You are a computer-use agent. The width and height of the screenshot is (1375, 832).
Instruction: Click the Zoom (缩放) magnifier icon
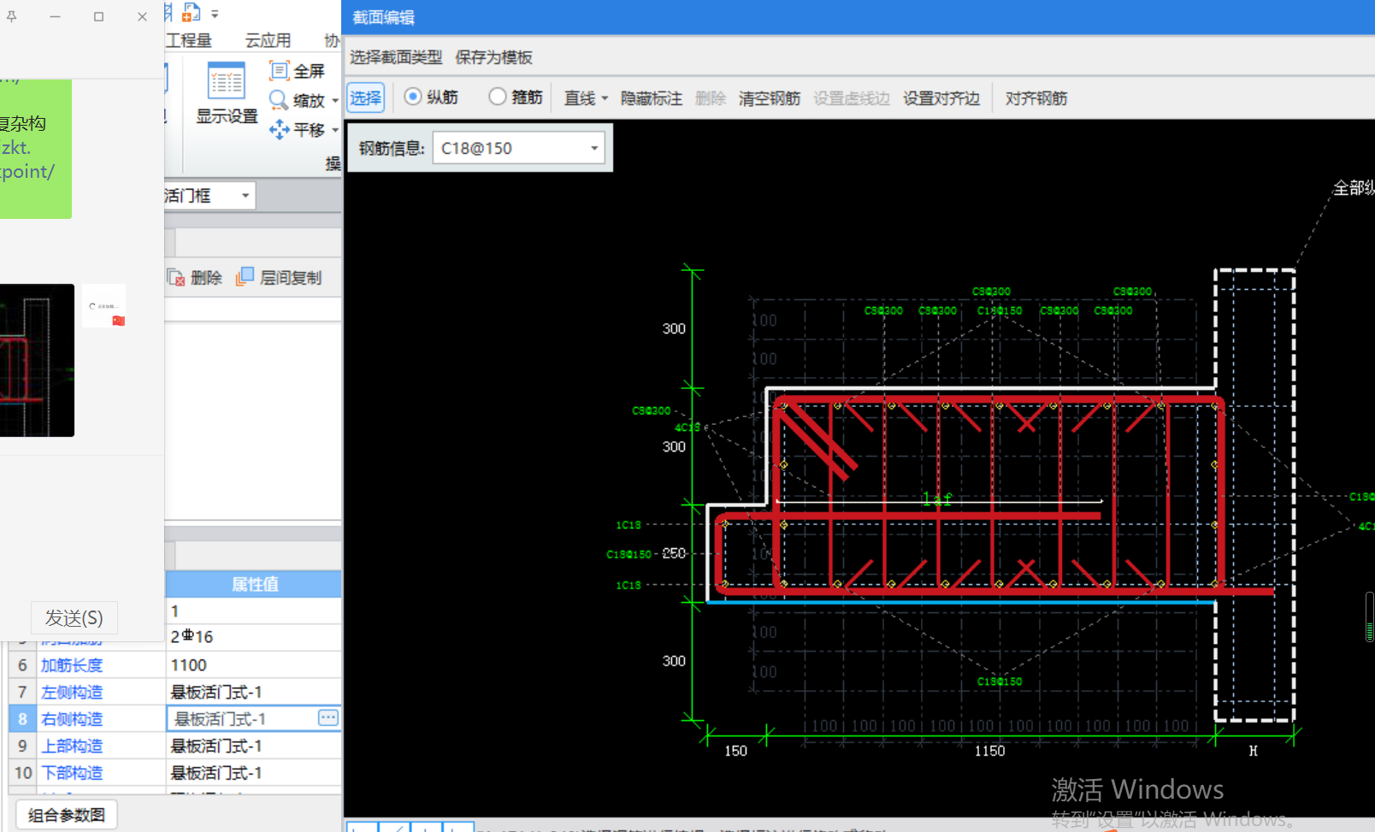click(279, 100)
